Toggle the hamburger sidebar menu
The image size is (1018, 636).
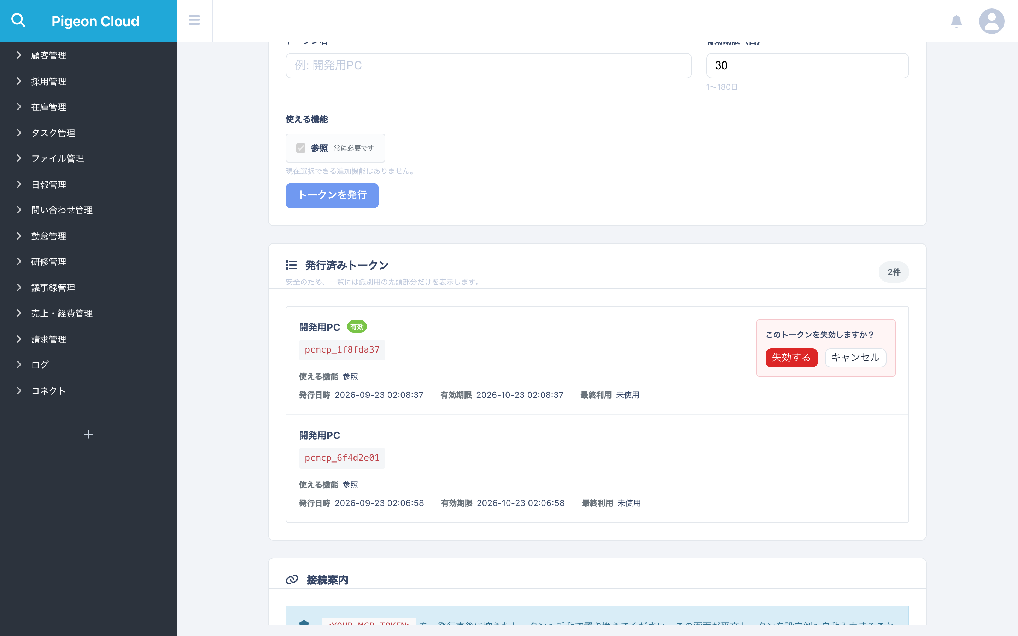[194, 20]
